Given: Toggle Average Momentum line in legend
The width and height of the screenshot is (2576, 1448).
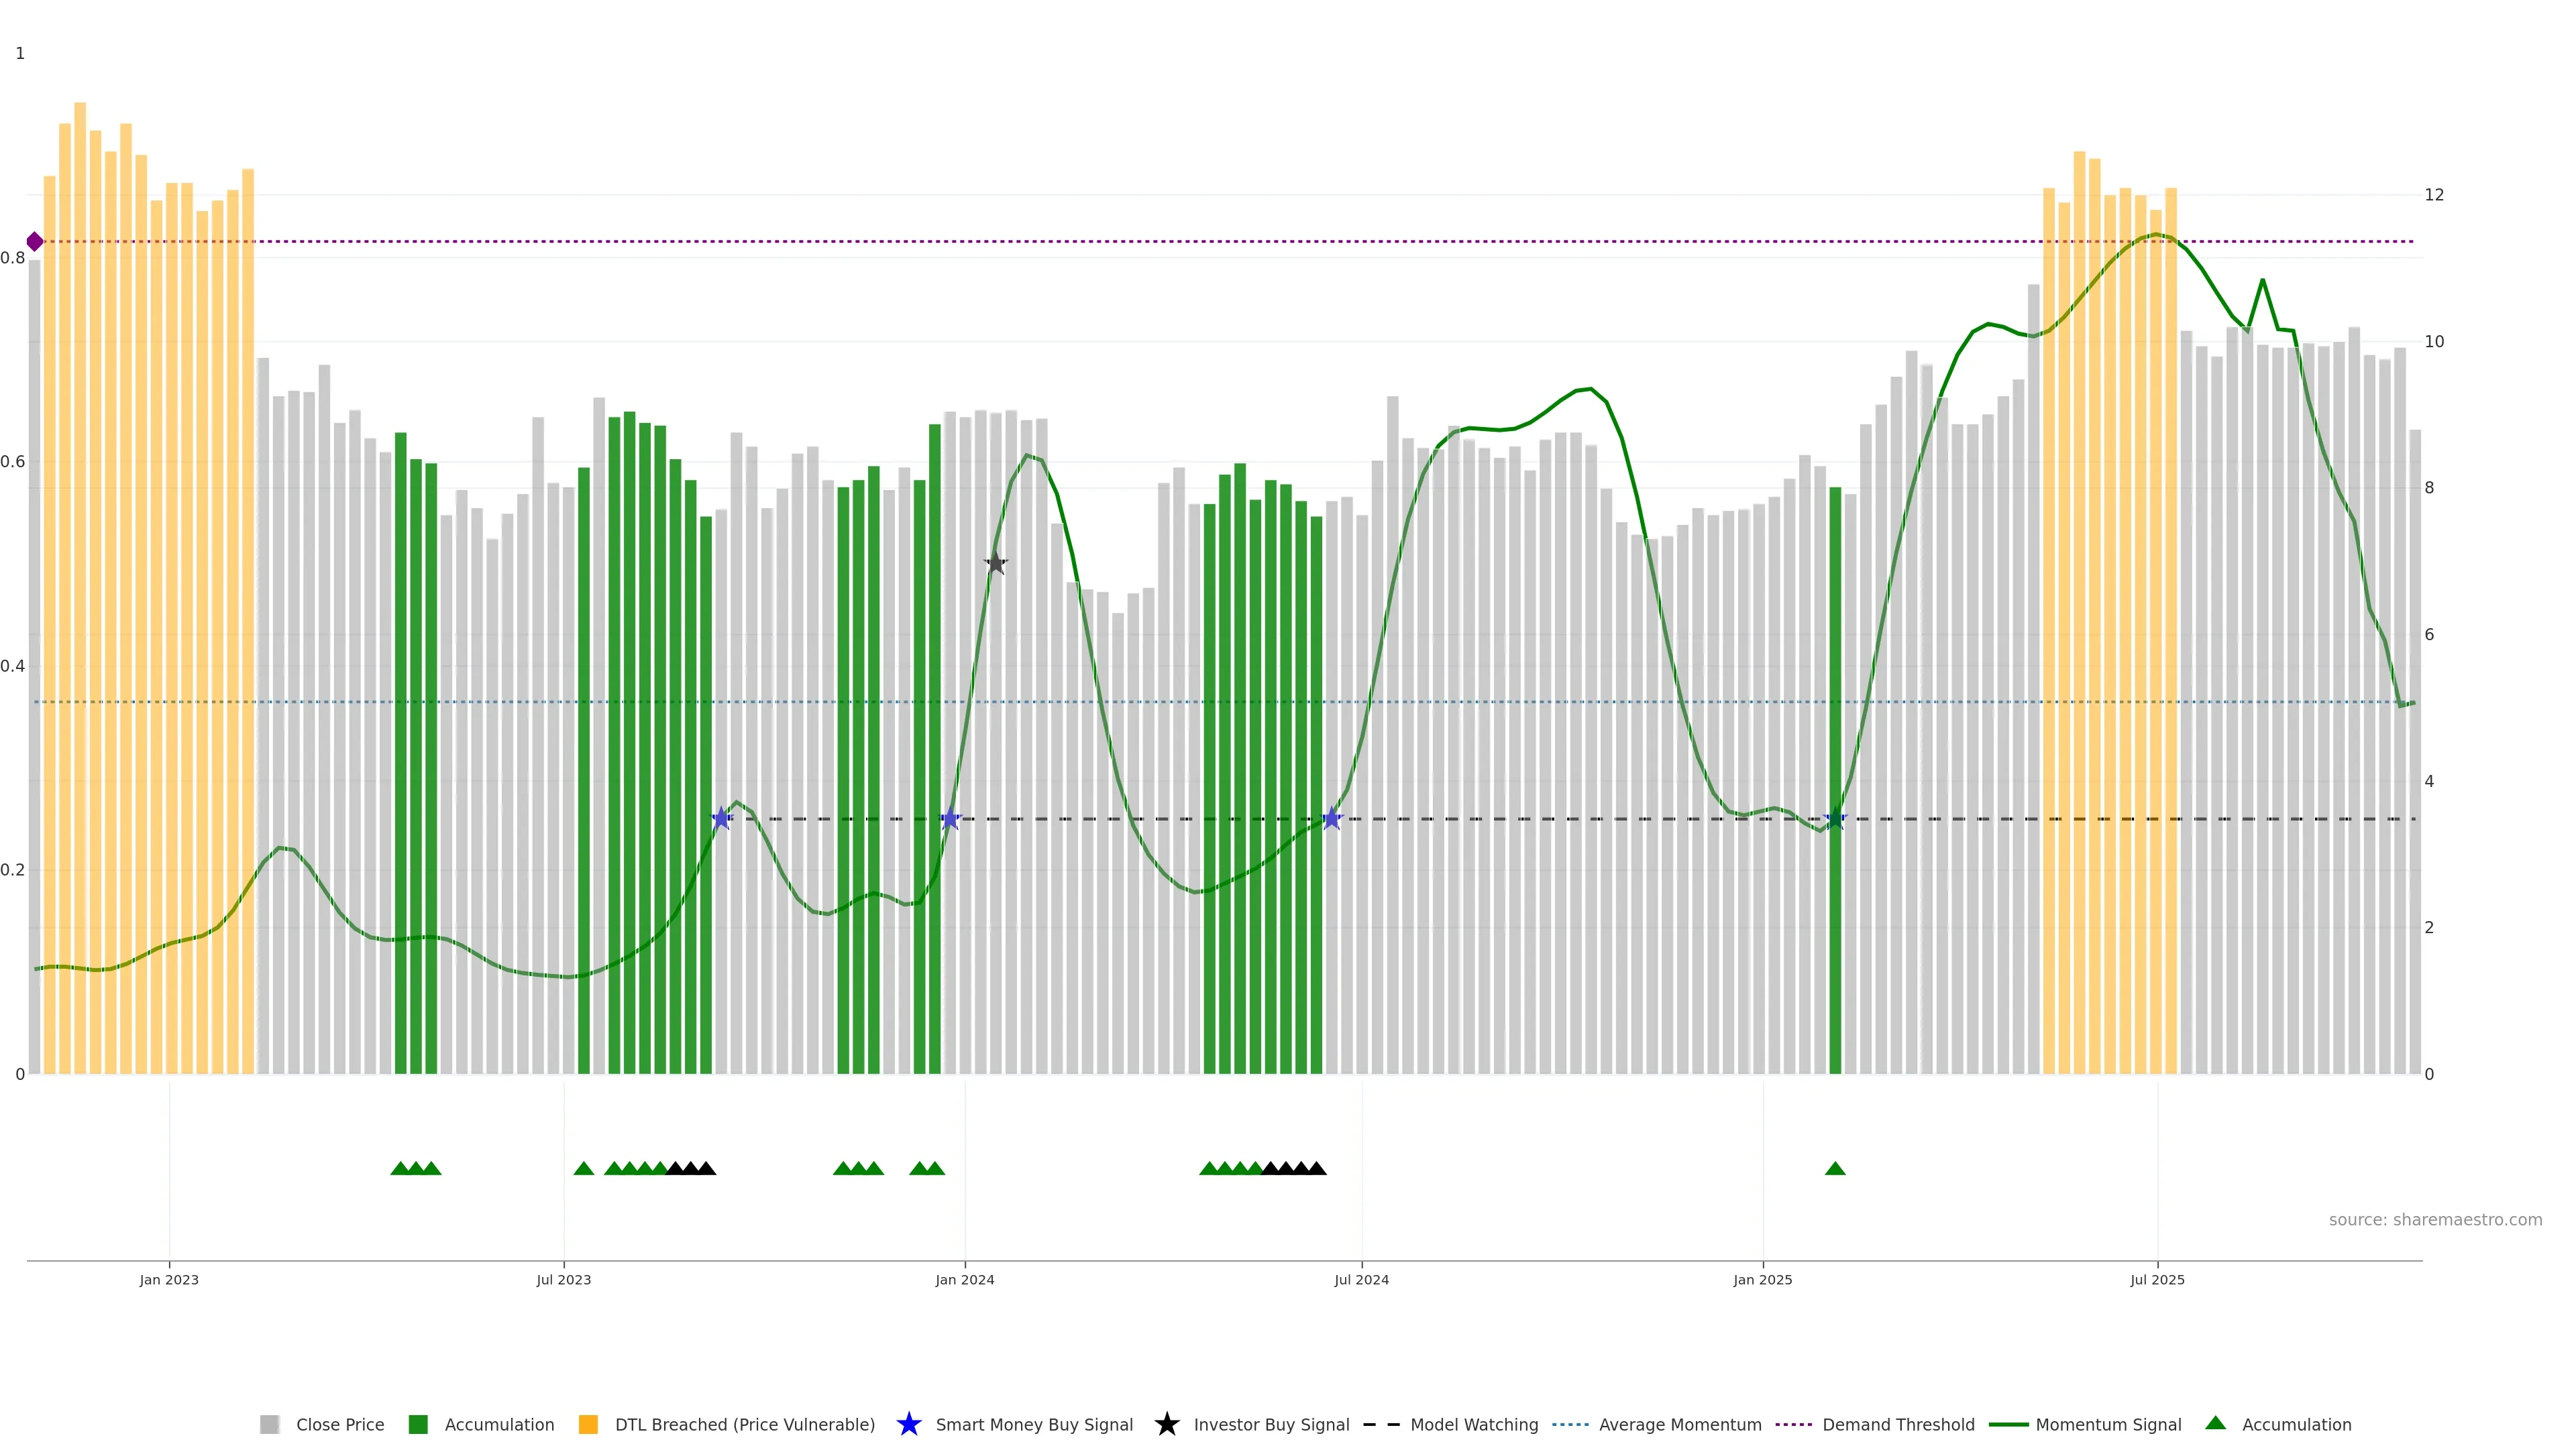Looking at the screenshot, I should coord(1679,1424).
